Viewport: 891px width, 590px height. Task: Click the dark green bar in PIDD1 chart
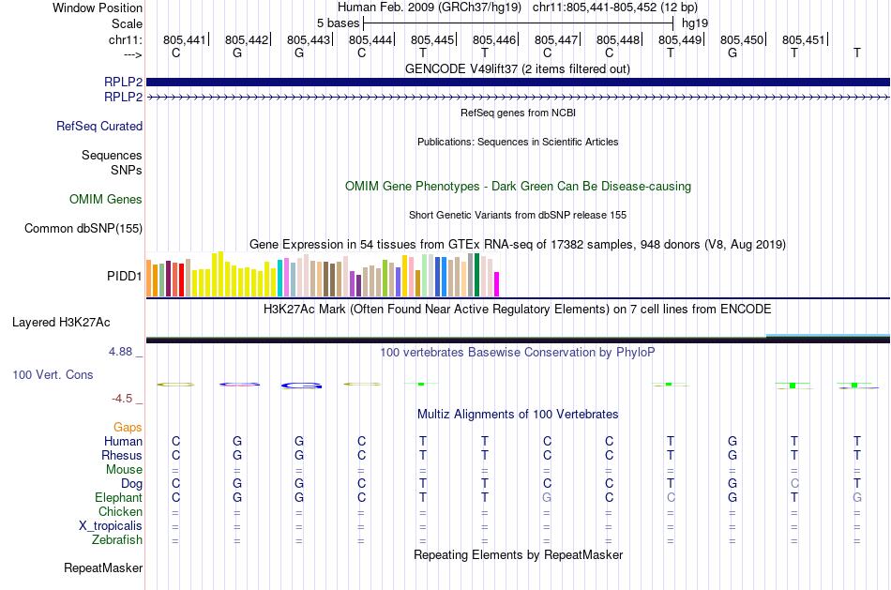[x=476, y=275]
